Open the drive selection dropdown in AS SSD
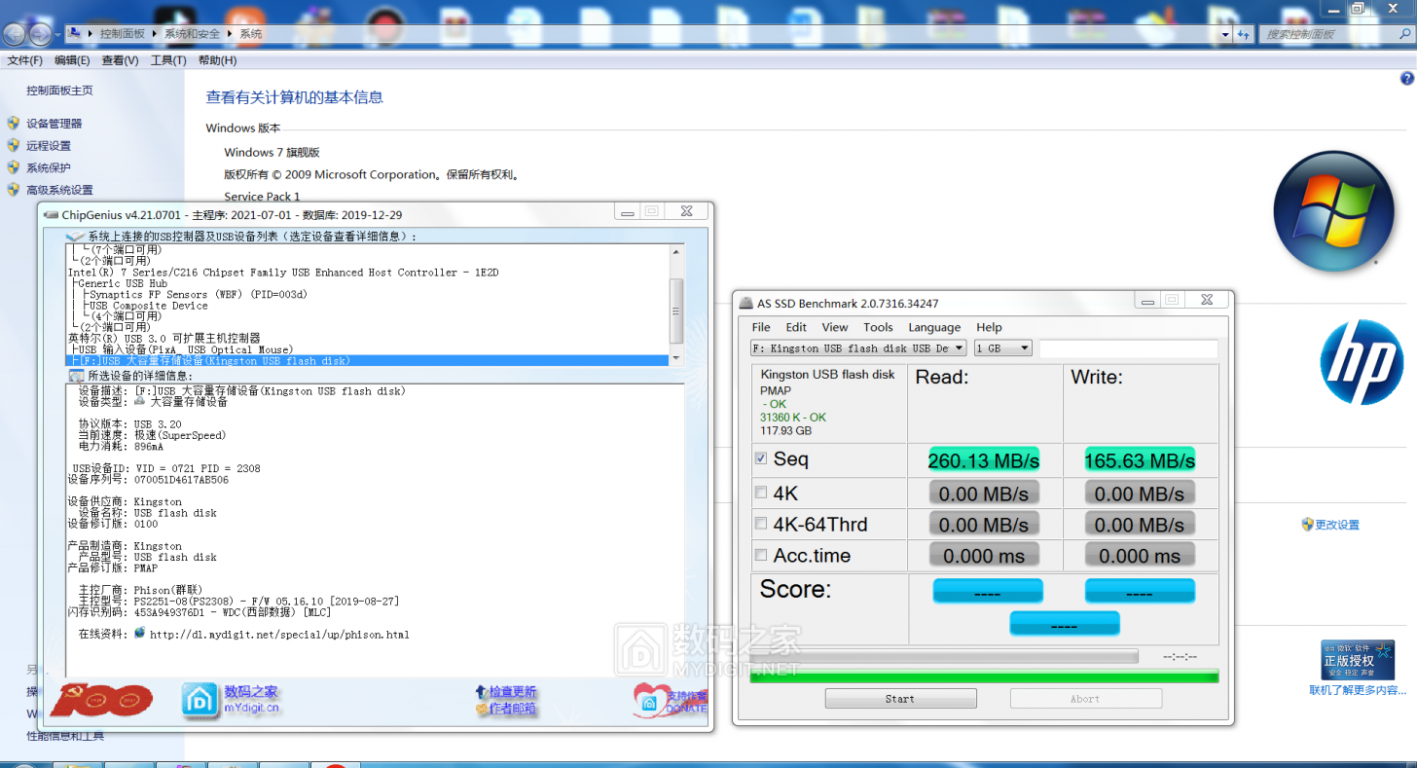 pos(858,347)
